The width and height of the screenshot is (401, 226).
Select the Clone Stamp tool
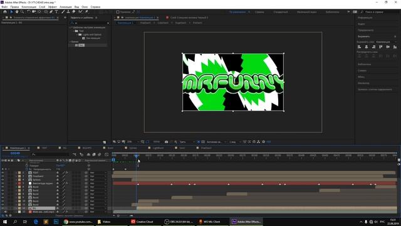[68, 12]
